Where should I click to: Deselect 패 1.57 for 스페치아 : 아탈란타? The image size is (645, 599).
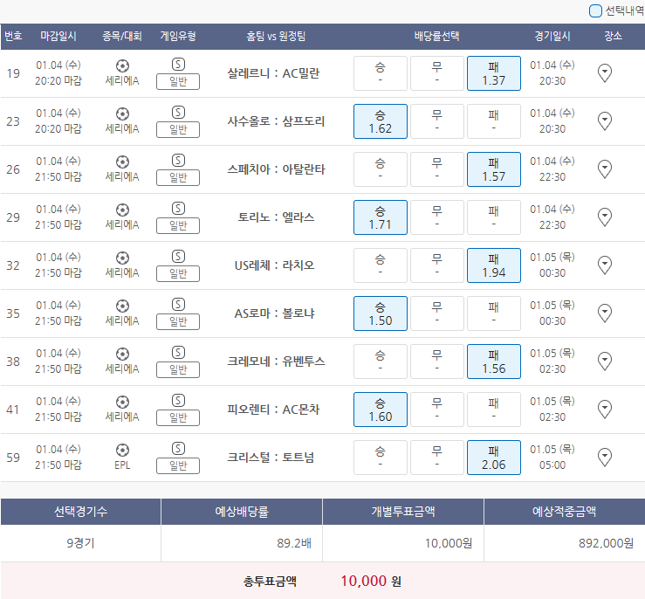coord(494,169)
